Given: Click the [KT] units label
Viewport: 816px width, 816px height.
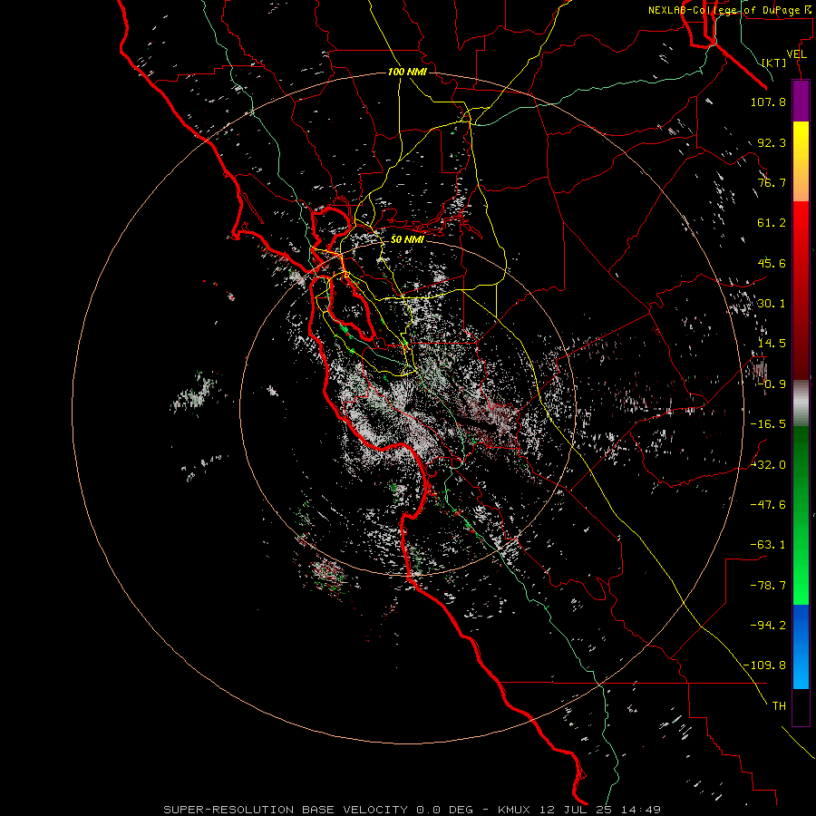Looking at the screenshot, I should click(774, 63).
